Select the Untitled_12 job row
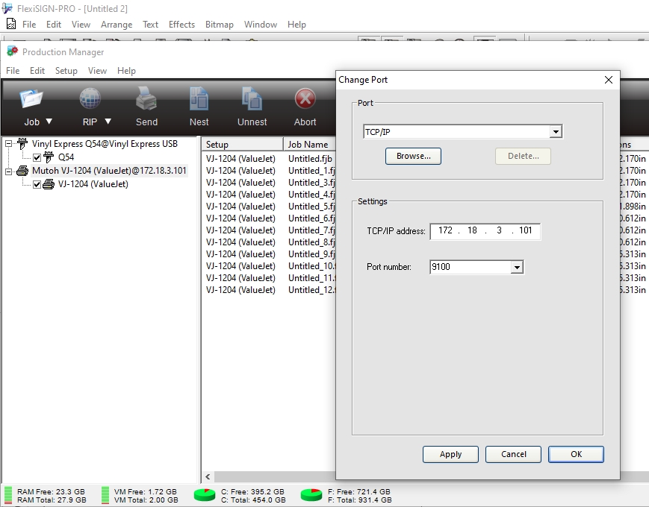 tap(269, 291)
